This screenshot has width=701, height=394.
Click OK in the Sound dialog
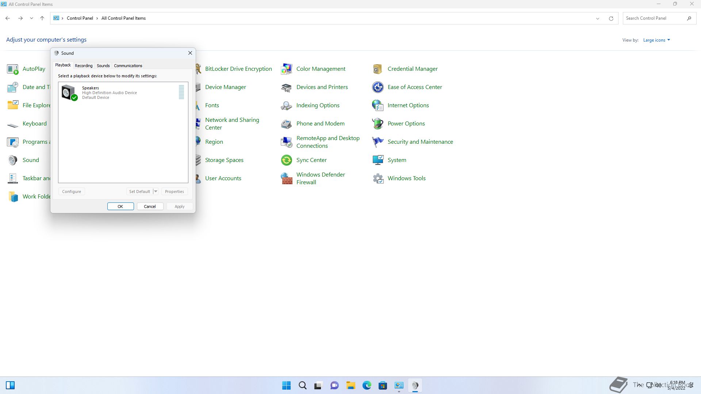pyautogui.click(x=120, y=206)
